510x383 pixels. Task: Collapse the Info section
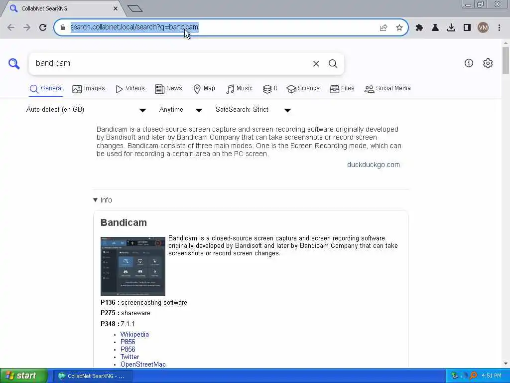(103, 200)
